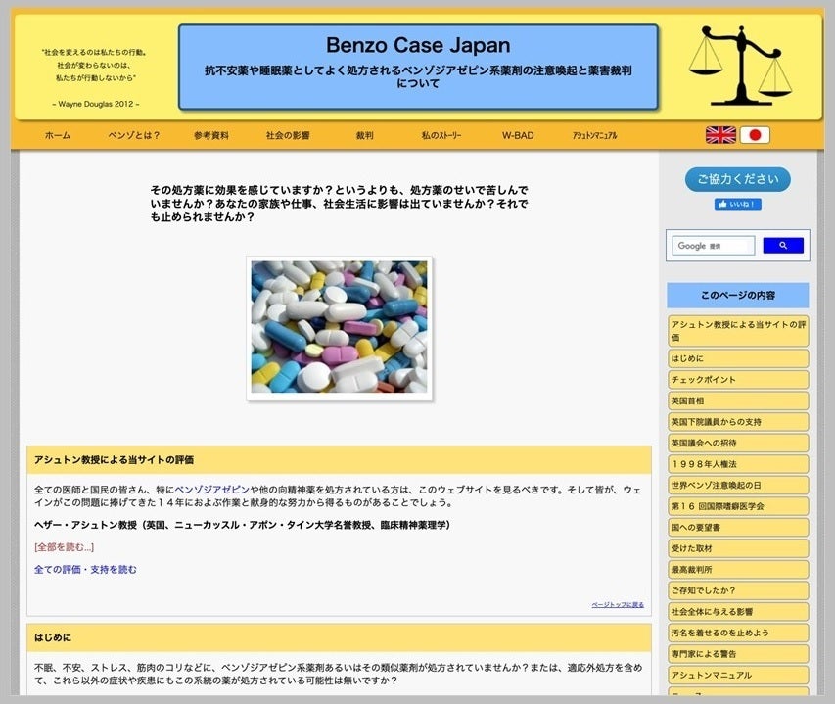Open the ベンゾジアゼピン link in the text
835x704 pixels.
[x=211, y=488]
